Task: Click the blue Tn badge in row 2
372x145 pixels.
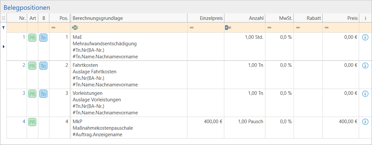Action: (44, 65)
